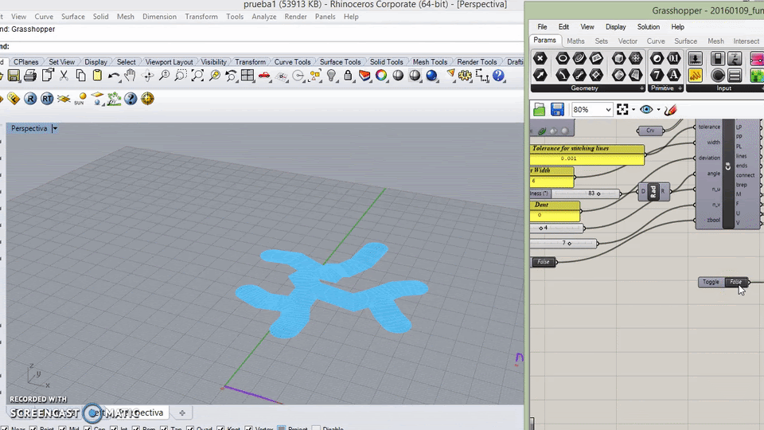Click the Print icon in Rhino toolbar

(x=30, y=76)
